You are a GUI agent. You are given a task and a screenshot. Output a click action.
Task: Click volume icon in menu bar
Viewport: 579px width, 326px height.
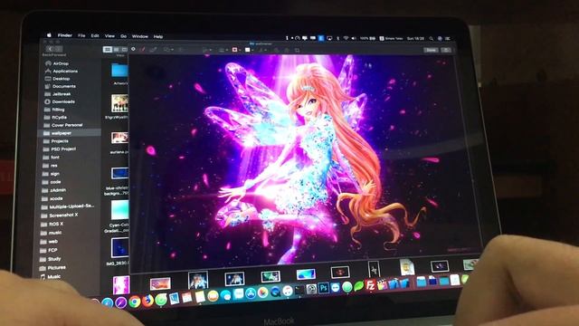click(x=354, y=38)
